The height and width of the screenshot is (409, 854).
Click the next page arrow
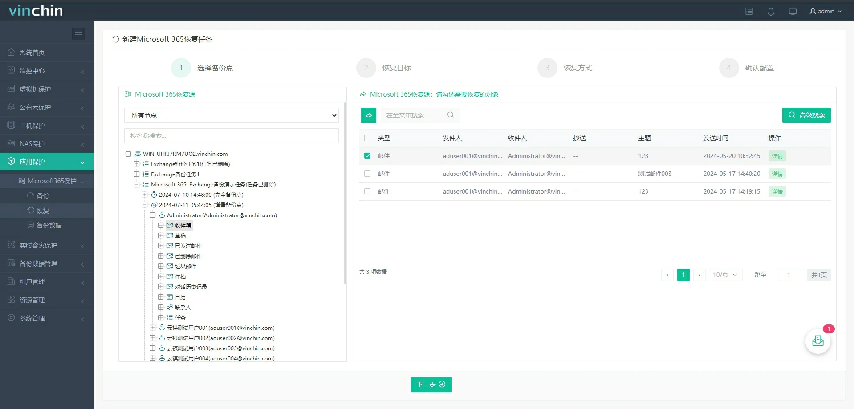[x=699, y=275]
